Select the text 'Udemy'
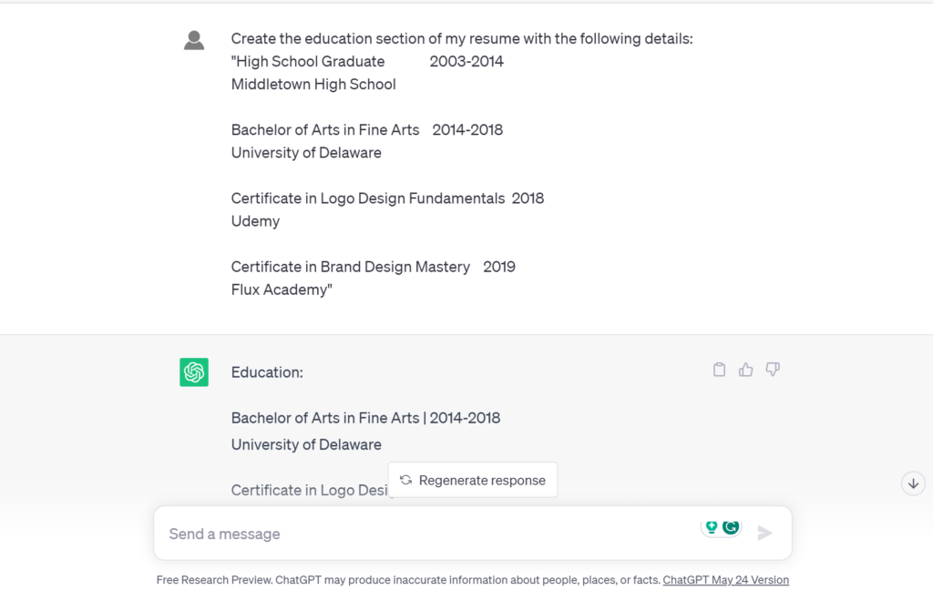 (x=255, y=221)
